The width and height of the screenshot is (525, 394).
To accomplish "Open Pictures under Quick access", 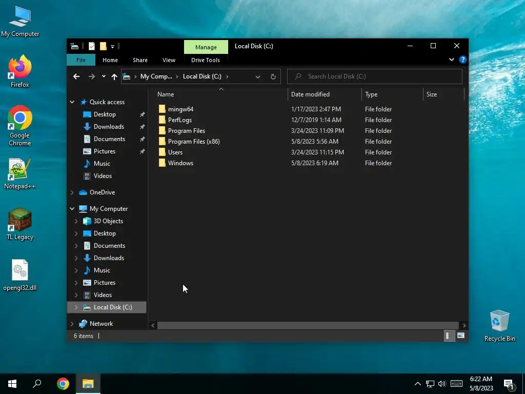I will (105, 151).
